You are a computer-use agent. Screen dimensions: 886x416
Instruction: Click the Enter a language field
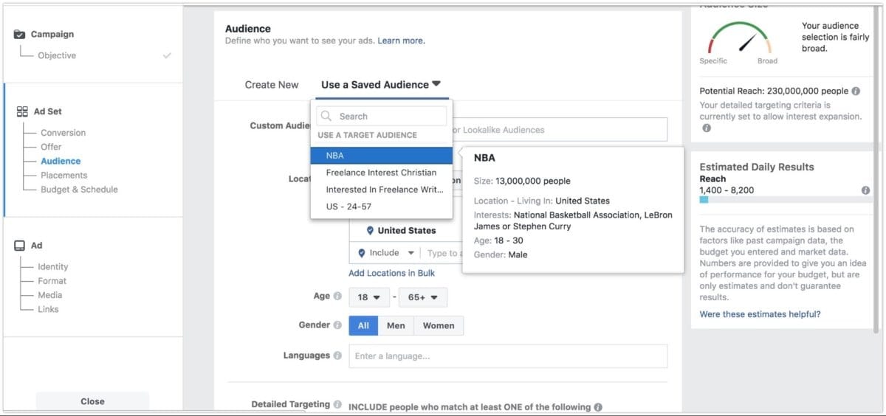pos(508,356)
